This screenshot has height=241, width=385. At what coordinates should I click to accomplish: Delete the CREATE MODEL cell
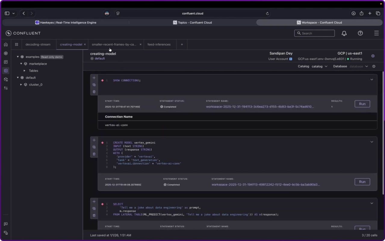click(x=94, y=154)
